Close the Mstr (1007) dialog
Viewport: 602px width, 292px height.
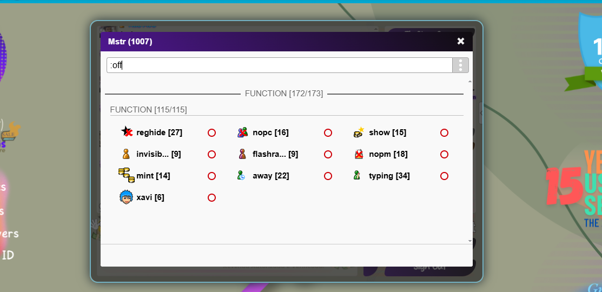(461, 42)
